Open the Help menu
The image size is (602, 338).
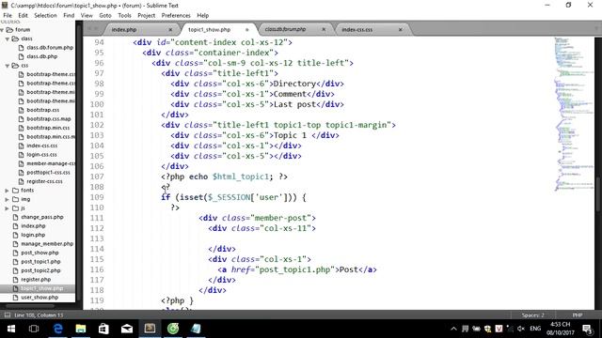pyautogui.click(x=203, y=15)
